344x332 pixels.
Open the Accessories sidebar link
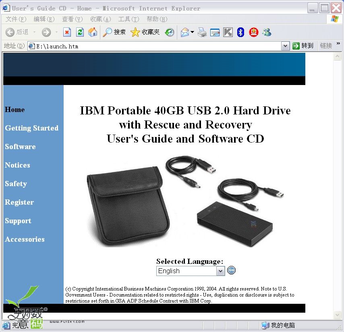(x=25, y=239)
